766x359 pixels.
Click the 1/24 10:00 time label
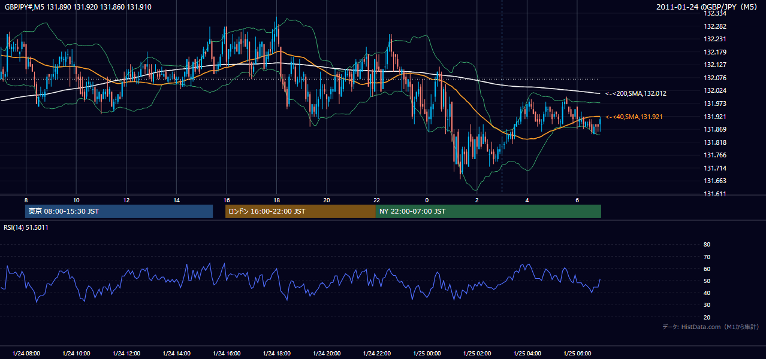pos(76,354)
